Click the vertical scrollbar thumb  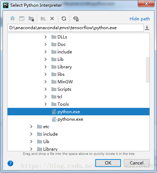(148, 70)
